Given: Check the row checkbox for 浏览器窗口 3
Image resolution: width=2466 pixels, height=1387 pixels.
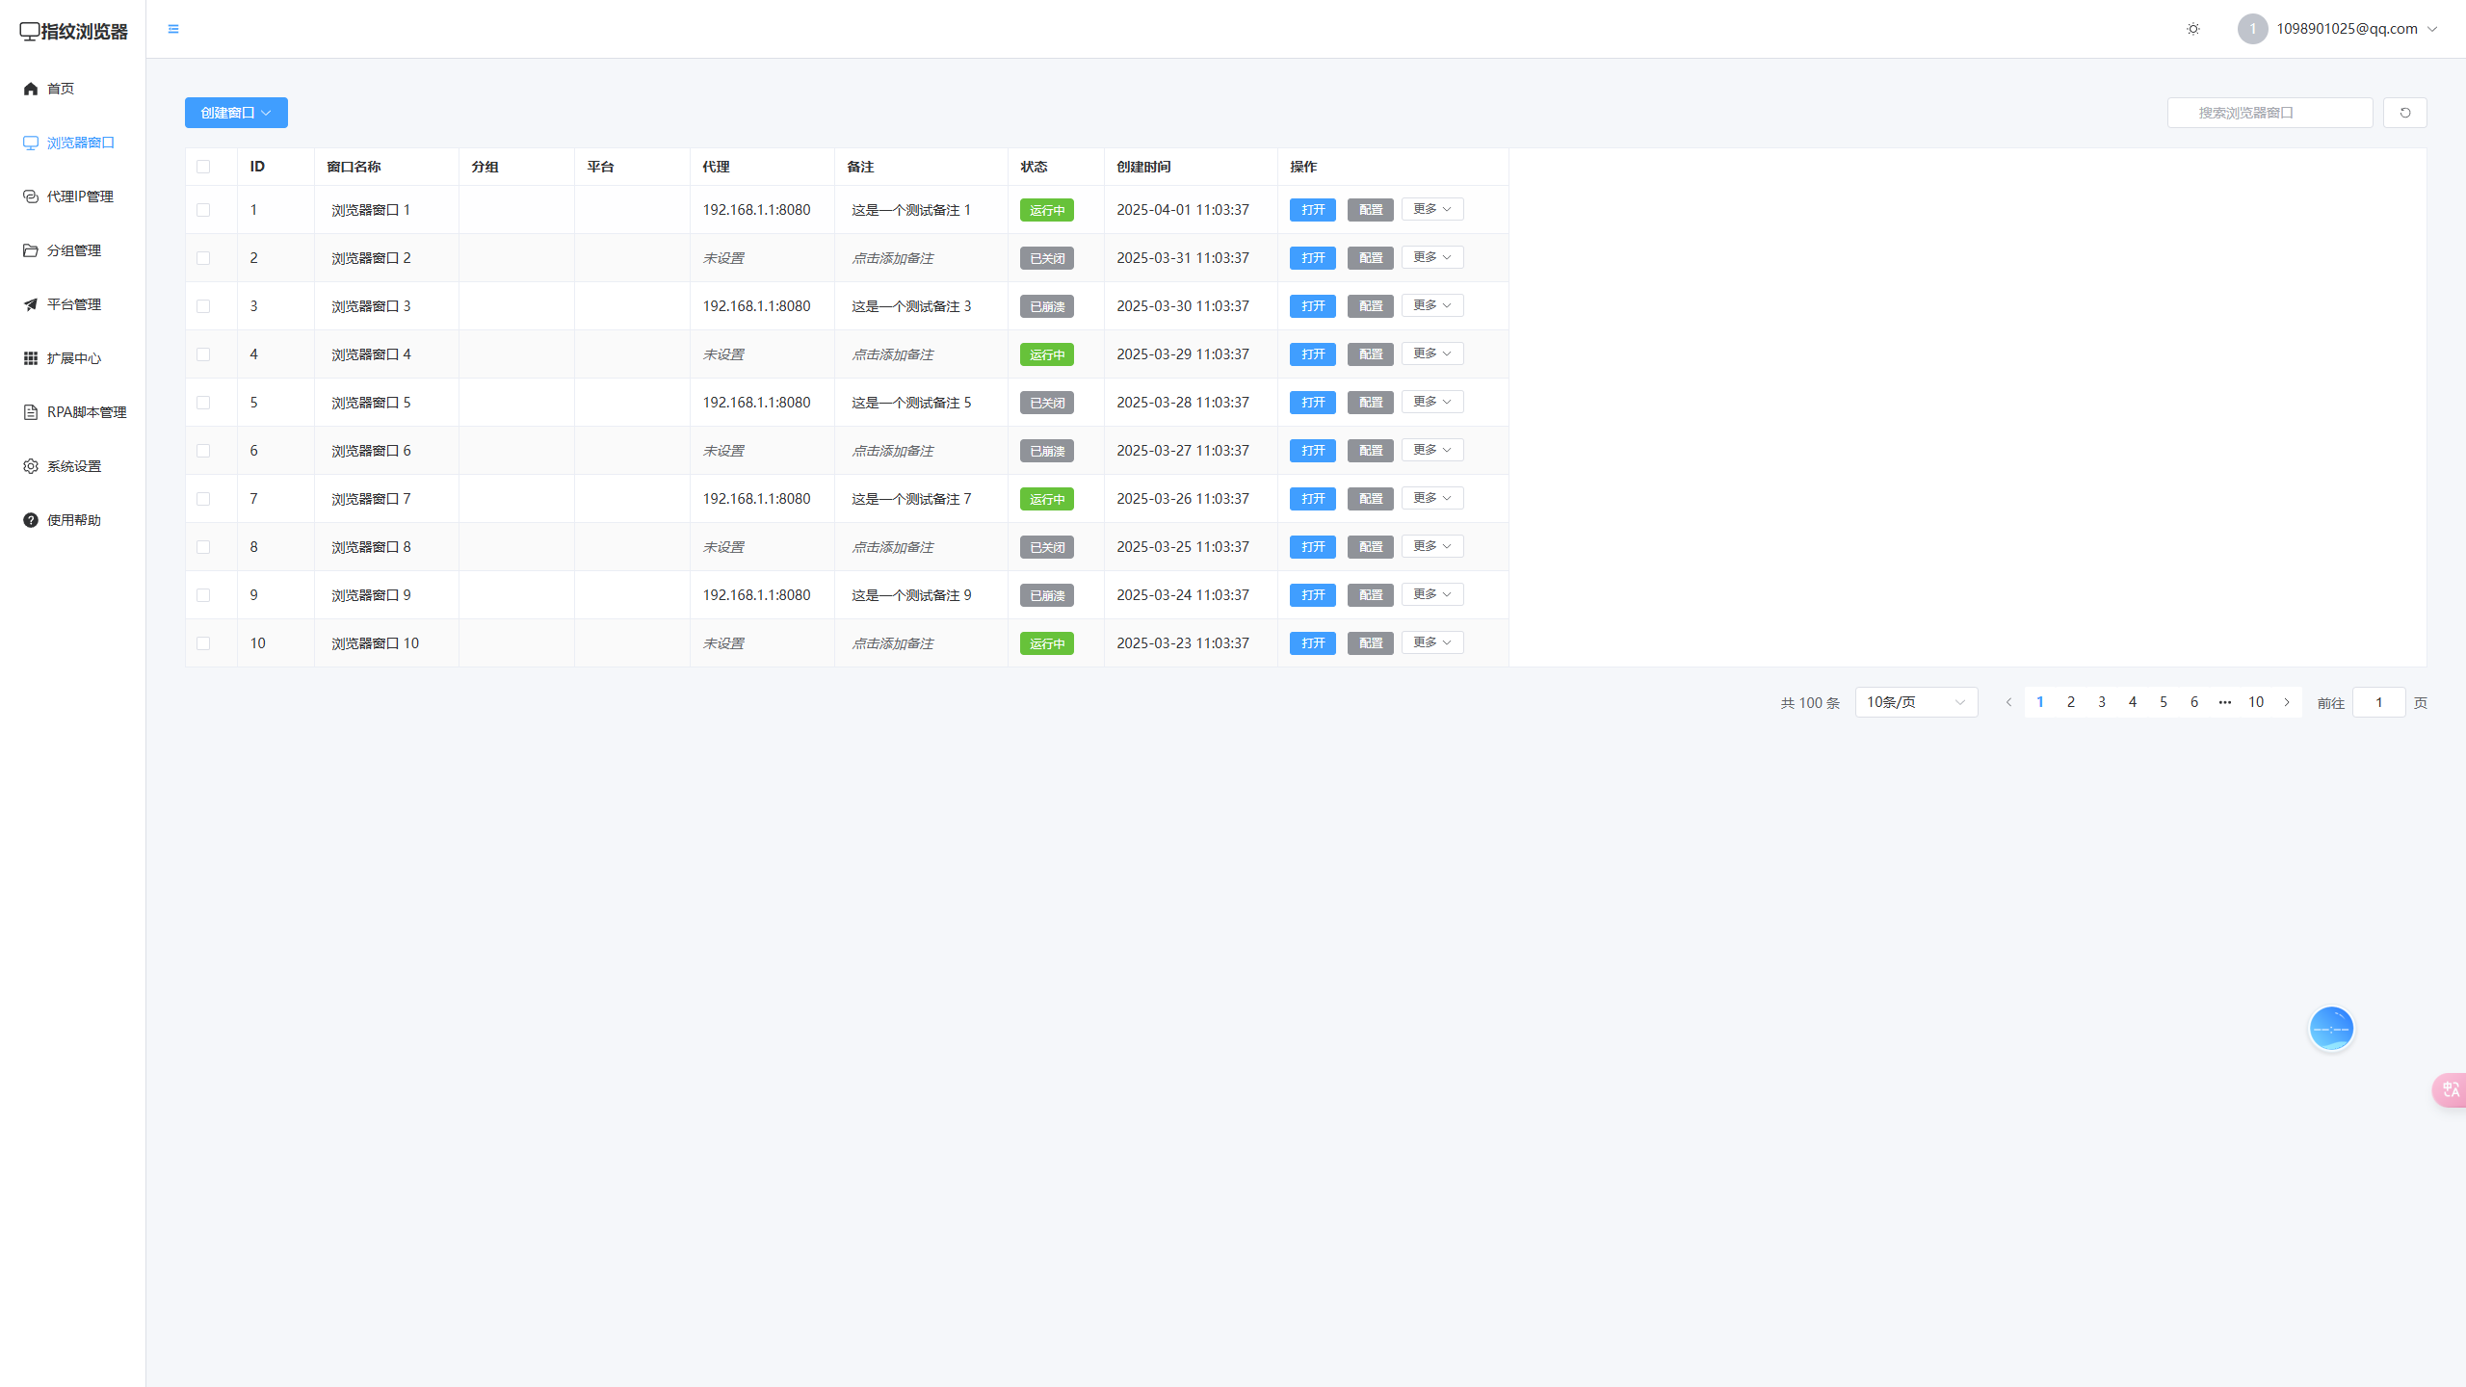Looking at the screenshot, I should pos(203,306).
